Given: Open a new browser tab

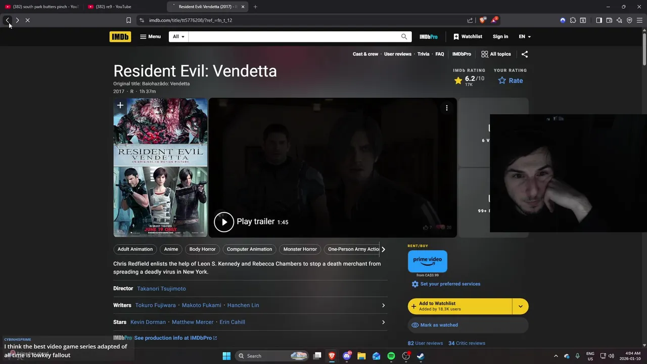Looking at the screenshot, I should 255,7.
